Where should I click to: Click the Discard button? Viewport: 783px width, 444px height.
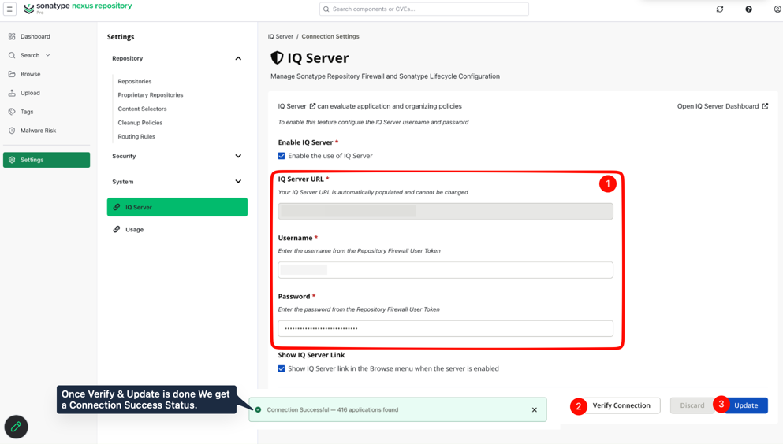[692, 405]
